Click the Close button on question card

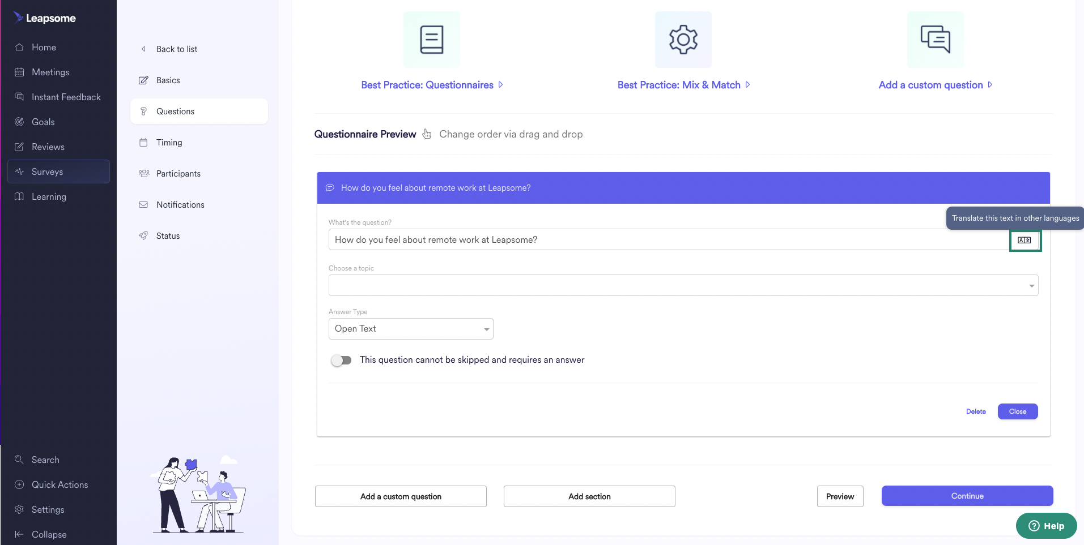(x=1018, y=411)
